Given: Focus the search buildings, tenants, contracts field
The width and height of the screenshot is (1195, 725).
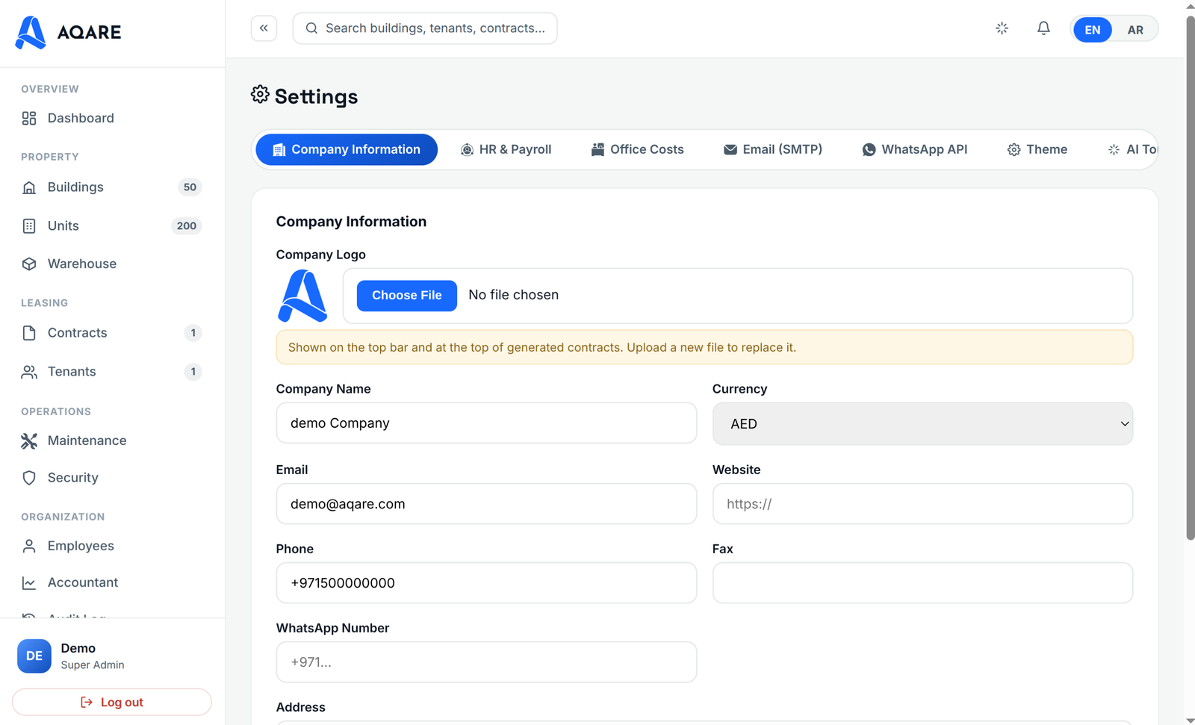Looking at the screenshot, I should tap(425, 28).
